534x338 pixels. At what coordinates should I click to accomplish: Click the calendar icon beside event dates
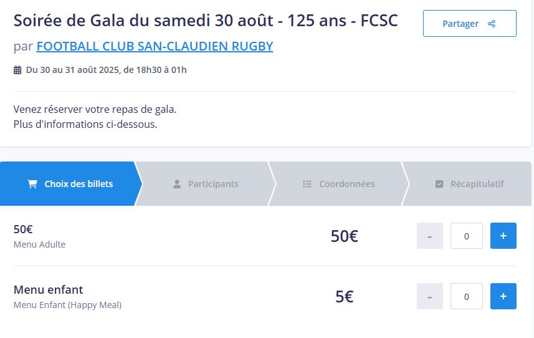[x=17, y=70]
